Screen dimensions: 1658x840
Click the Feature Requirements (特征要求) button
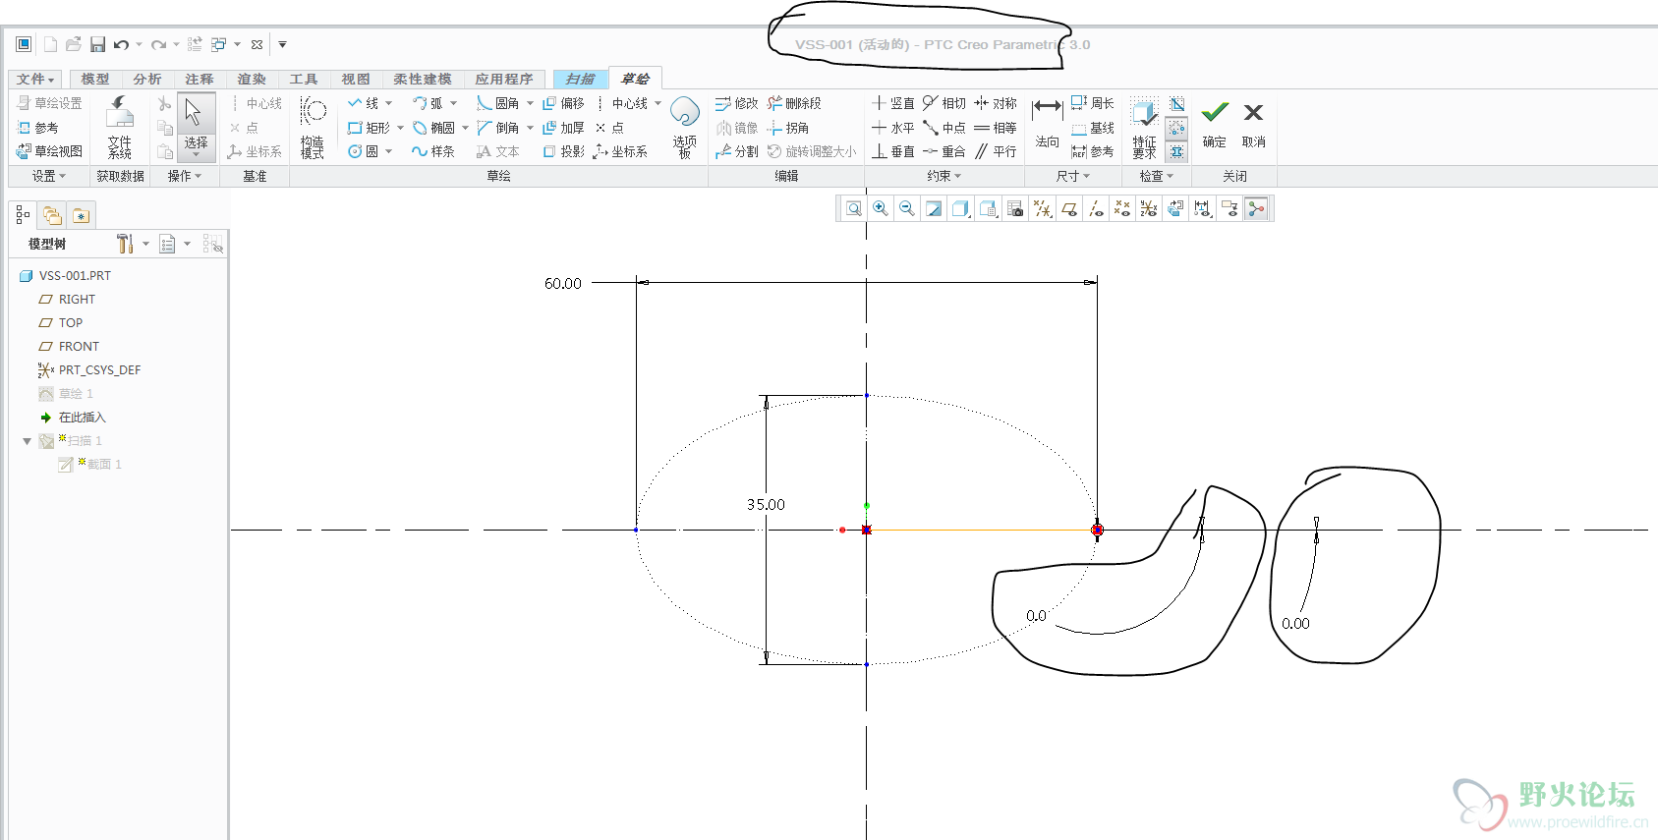(1144, 128)
